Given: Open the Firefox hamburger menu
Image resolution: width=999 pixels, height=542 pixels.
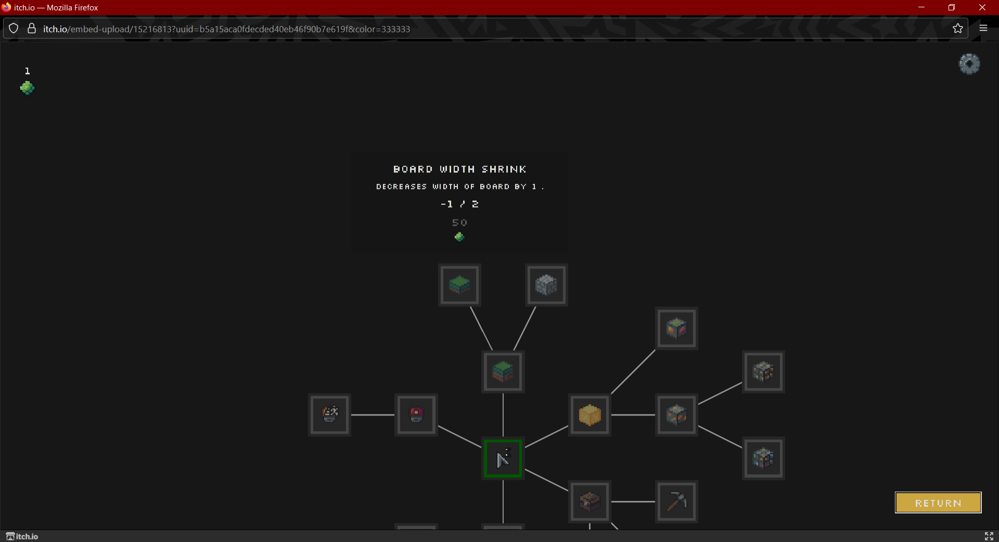Looking at the screenshot, I should pos(983,29).
